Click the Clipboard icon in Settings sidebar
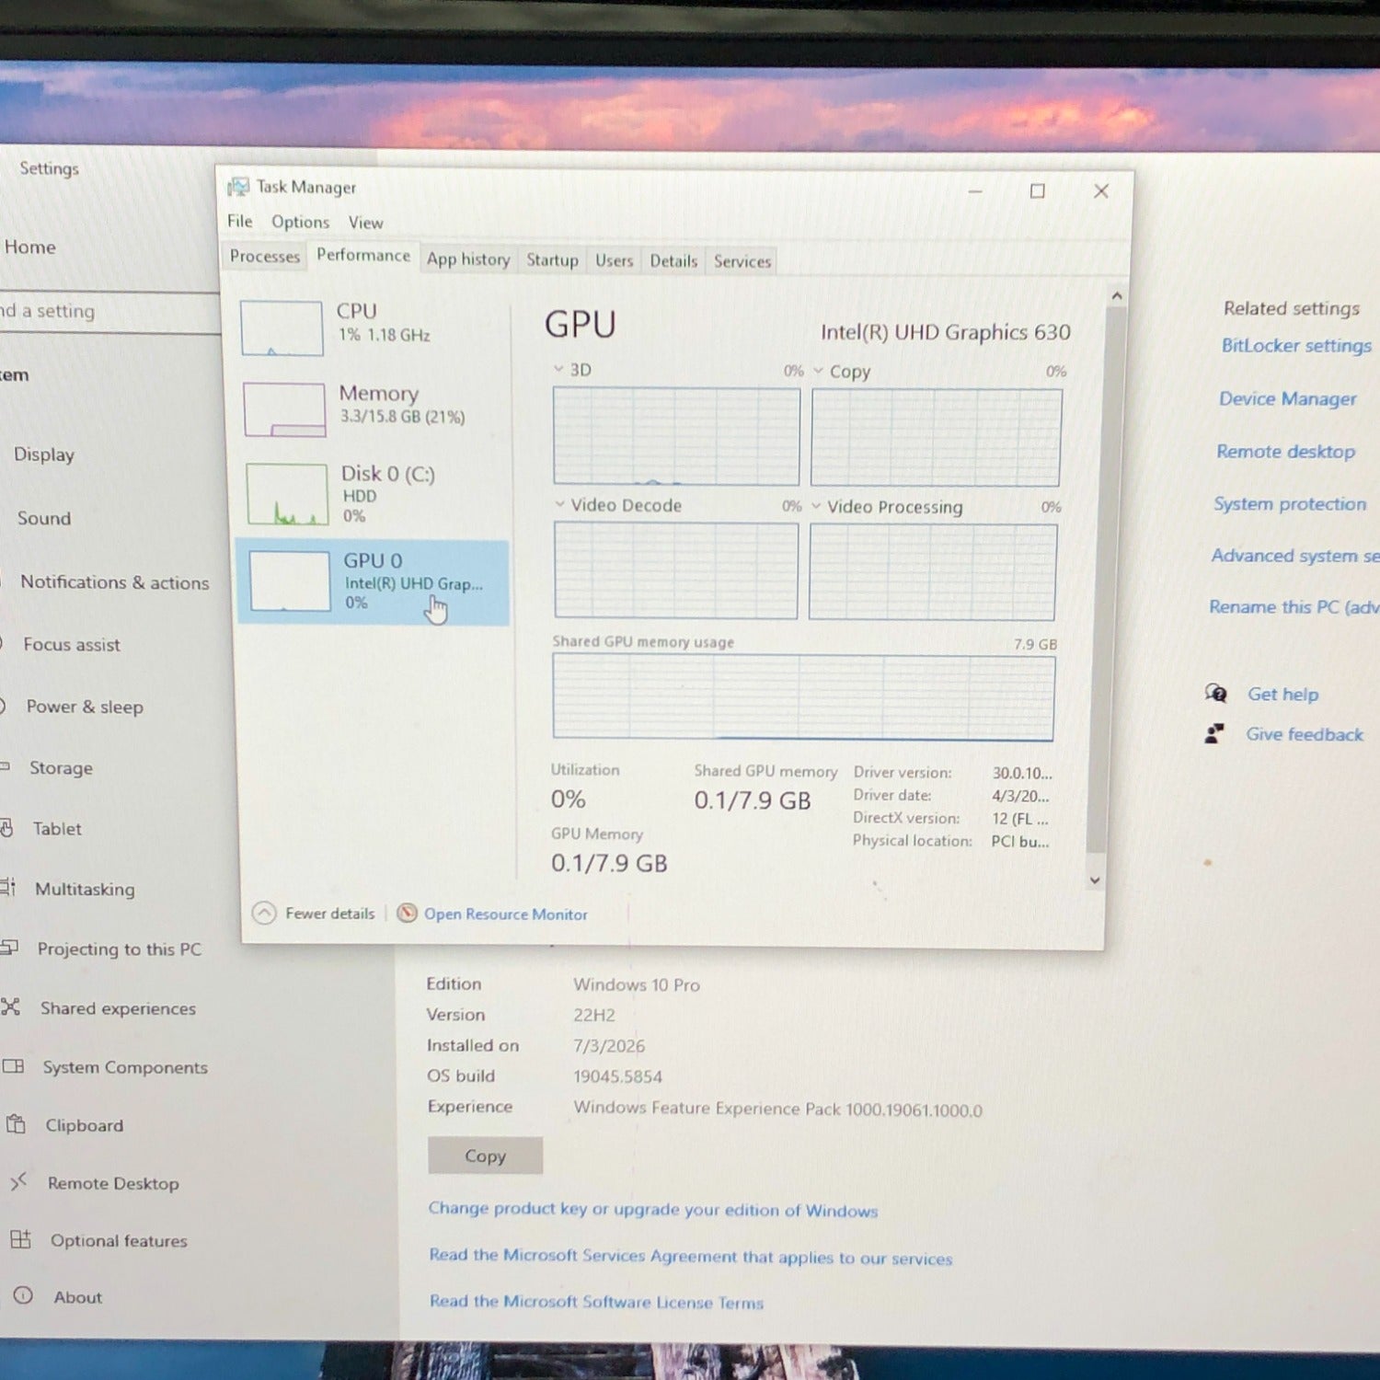The image size is (1380, 1380). pyautogui.click(x=16, y=1124)
